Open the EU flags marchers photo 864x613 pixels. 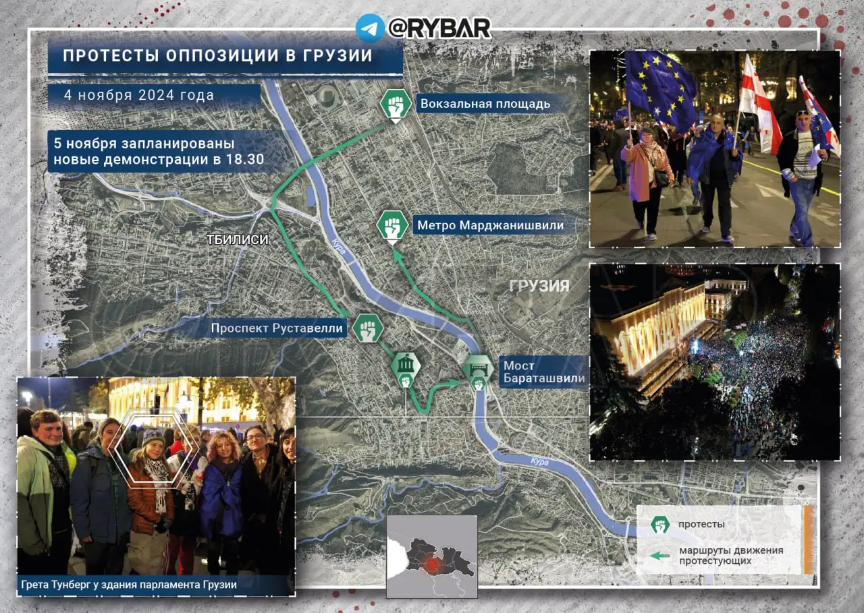[715, 148]
